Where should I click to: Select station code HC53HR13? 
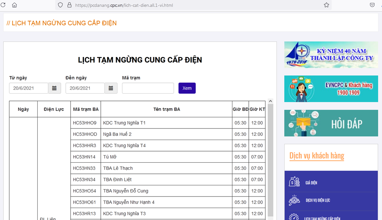(84, 213)
